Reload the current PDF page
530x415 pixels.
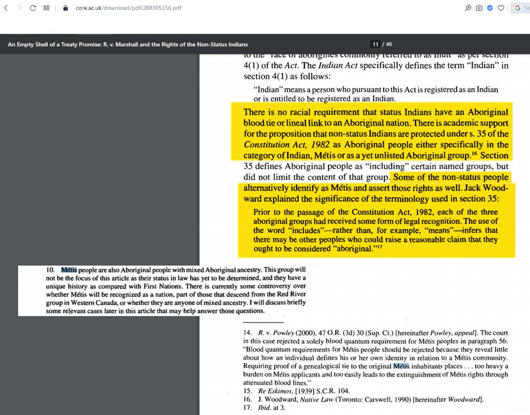pyautogui.click(x=32, y=8)
